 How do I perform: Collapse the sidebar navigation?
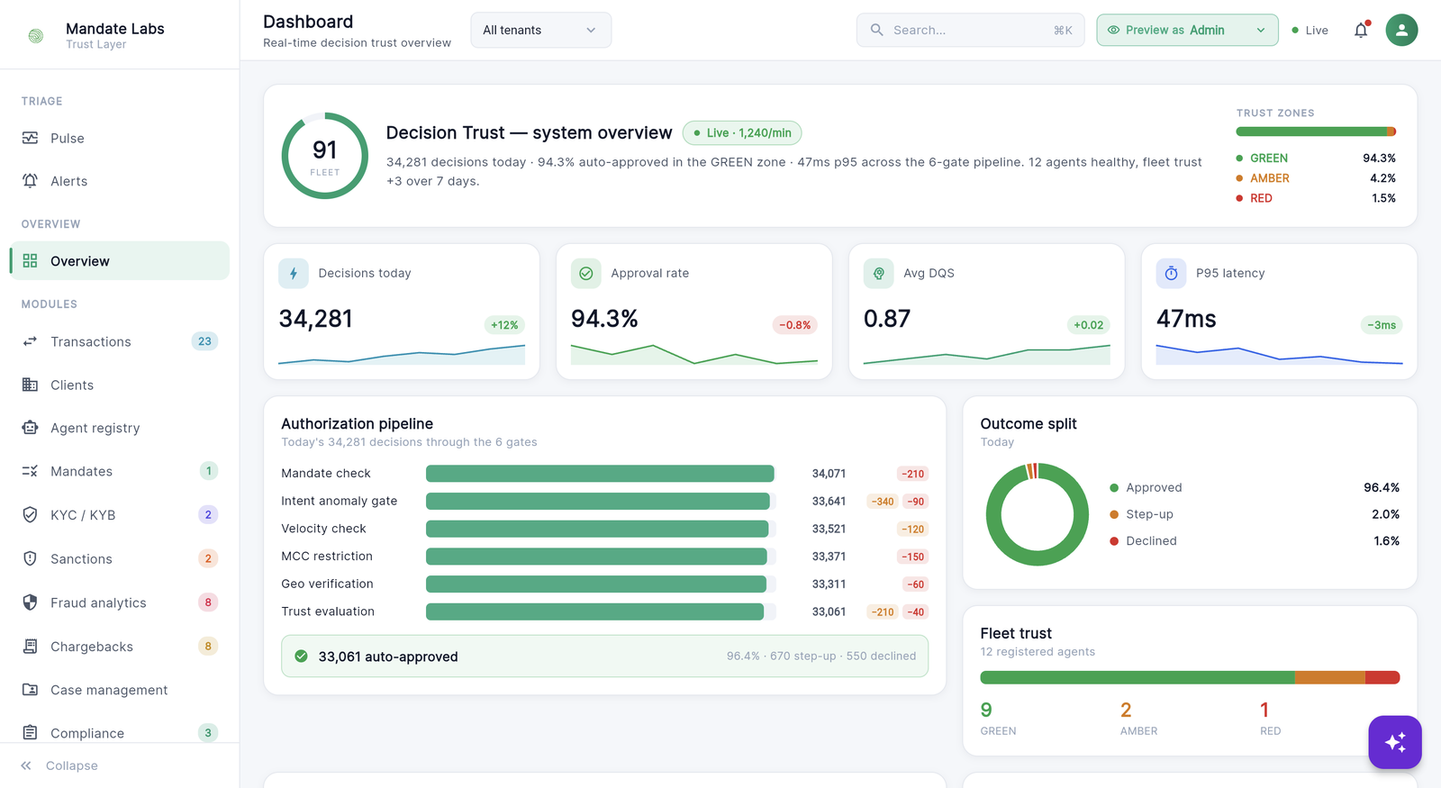coord(59,765)
